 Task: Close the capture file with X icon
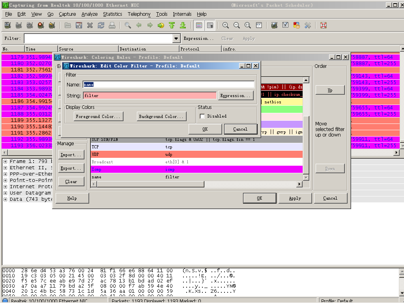90,25
